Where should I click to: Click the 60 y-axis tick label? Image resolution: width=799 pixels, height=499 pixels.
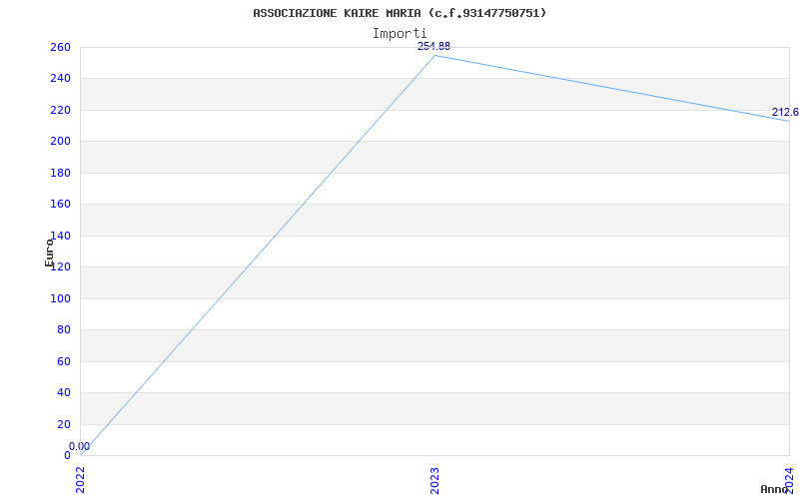[x=64, y=361]
